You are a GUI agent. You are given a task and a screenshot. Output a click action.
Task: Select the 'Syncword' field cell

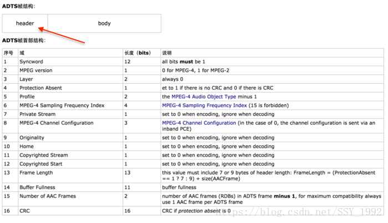click(70, 62)
